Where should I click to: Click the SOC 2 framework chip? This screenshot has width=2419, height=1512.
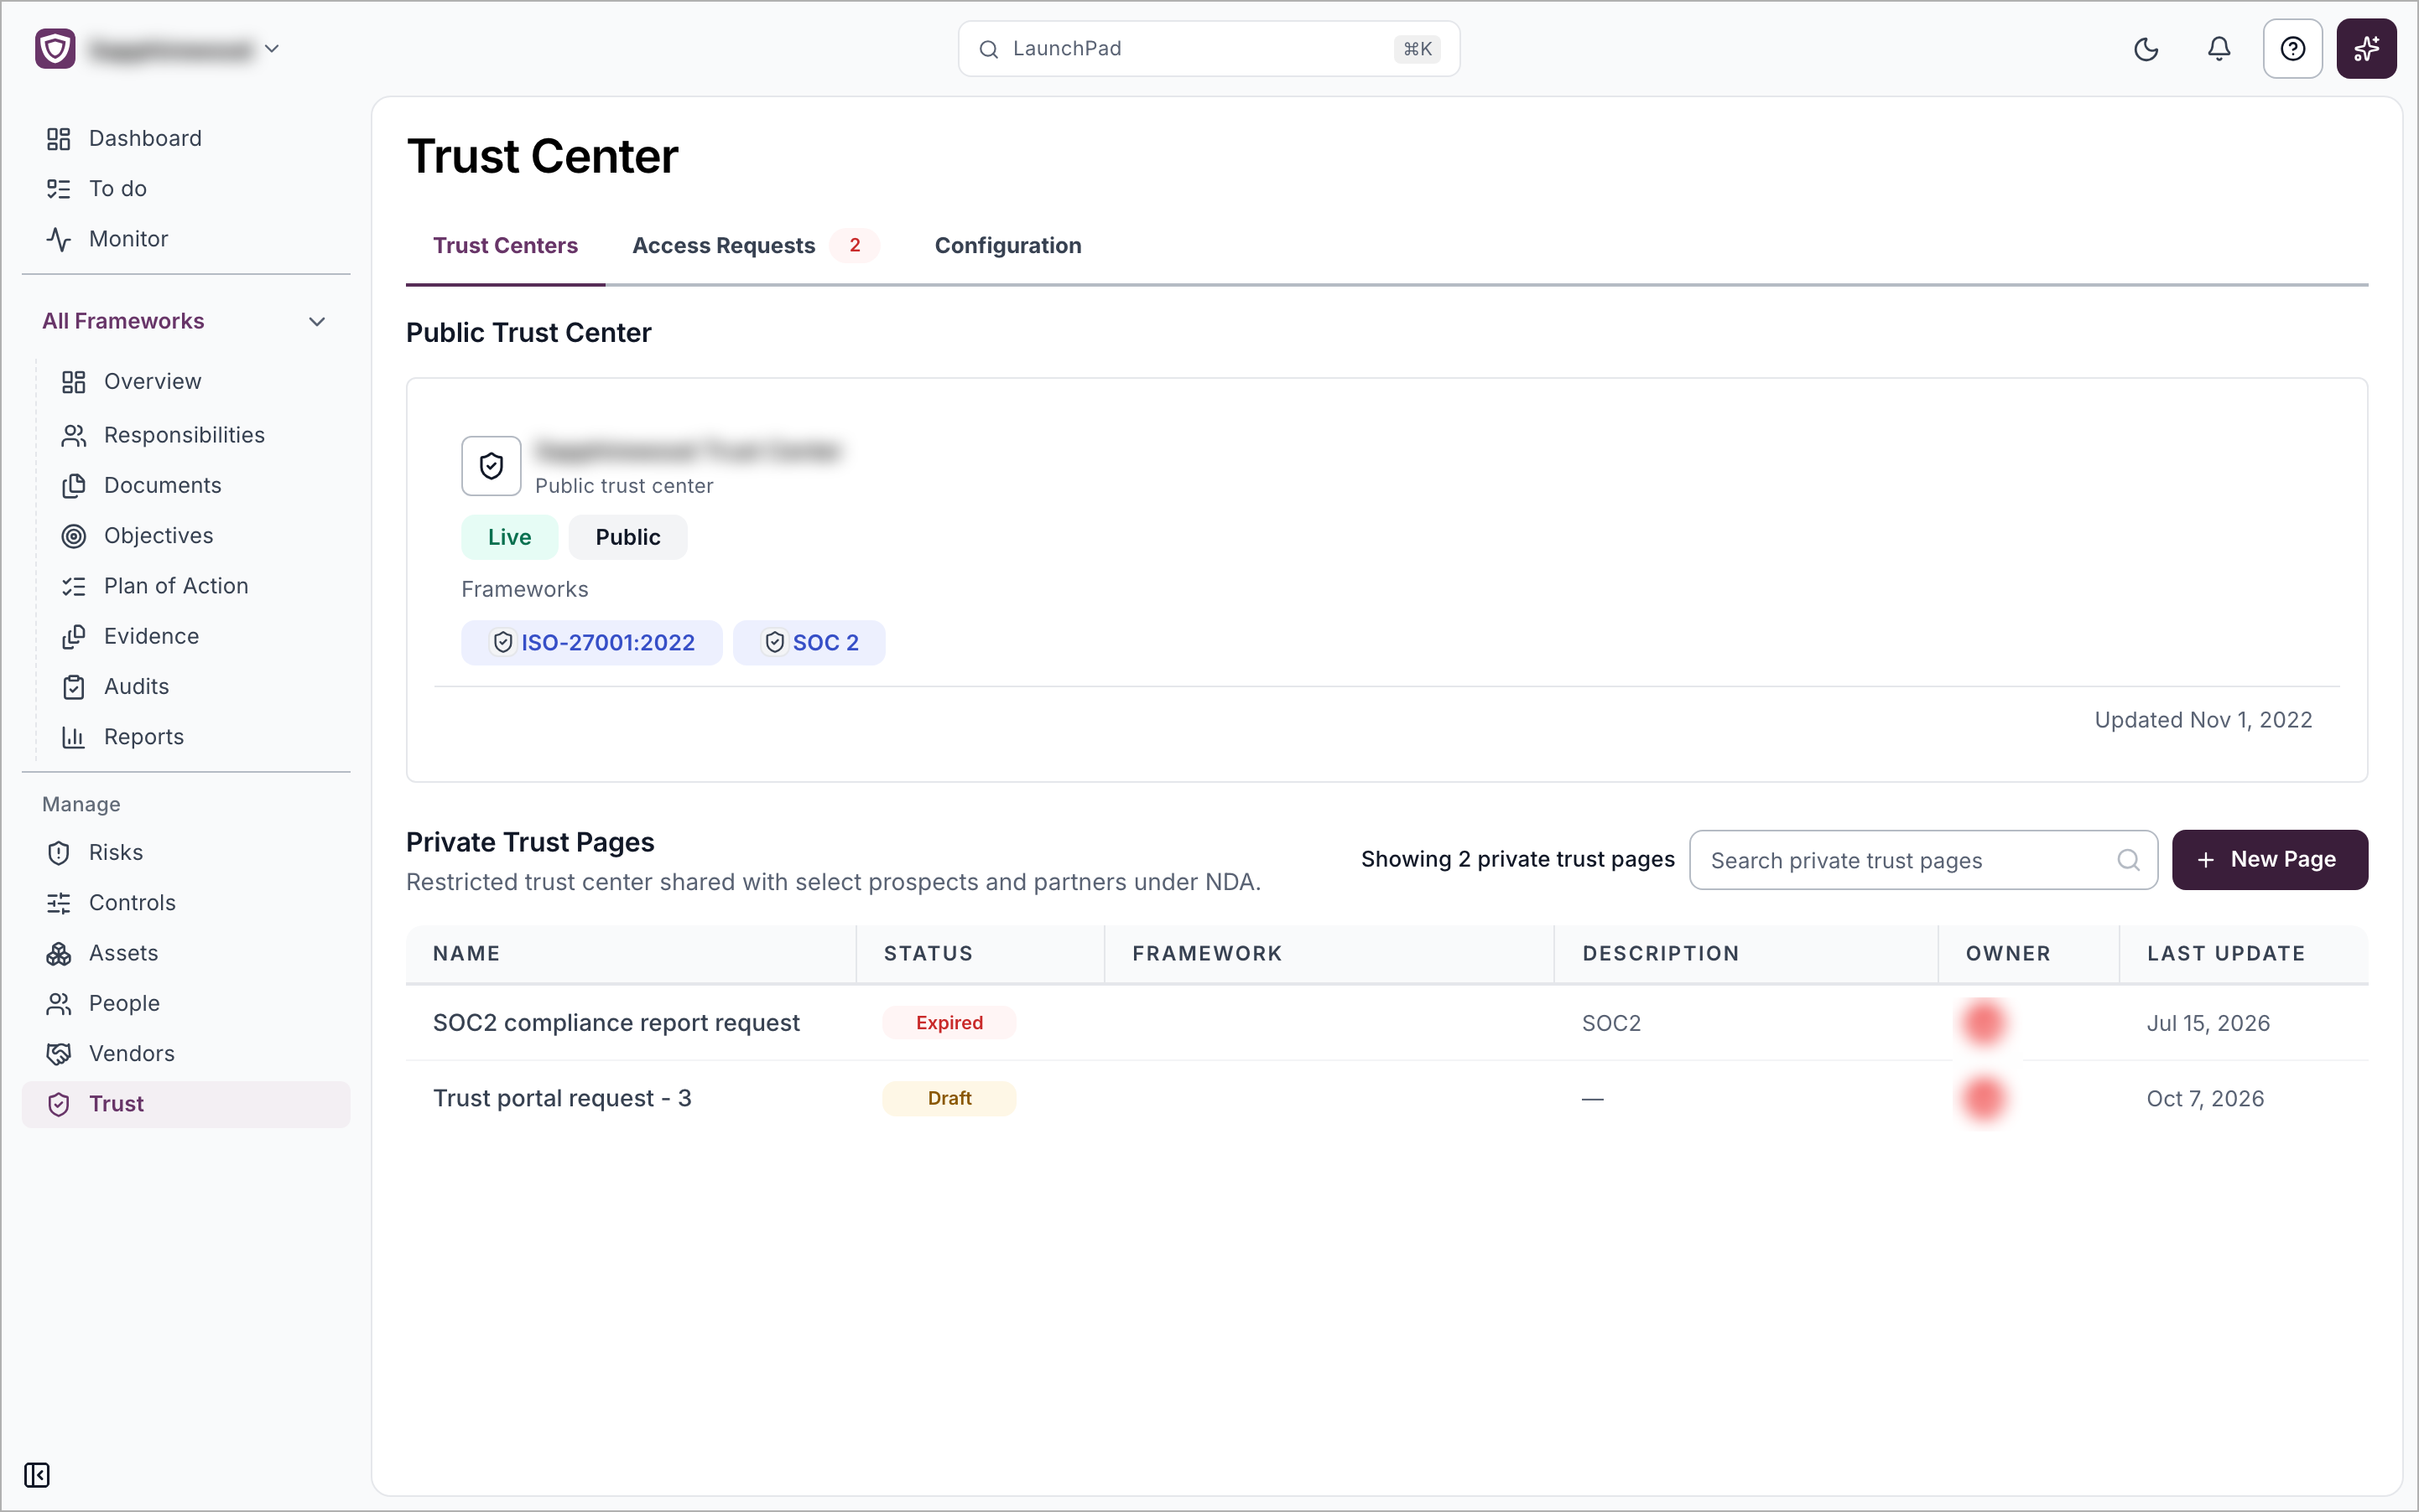pos(809,643)
